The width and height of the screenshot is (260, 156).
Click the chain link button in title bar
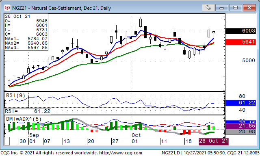208,8
